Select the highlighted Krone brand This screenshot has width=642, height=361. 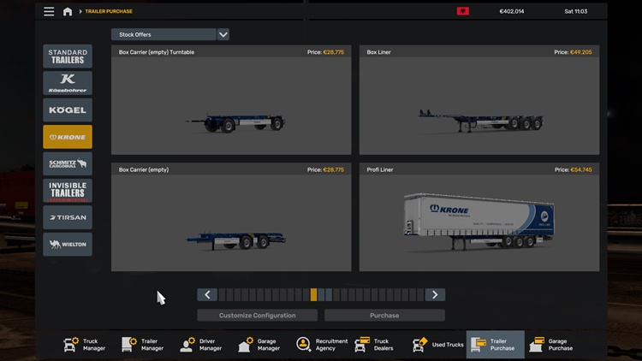(68, 137)
